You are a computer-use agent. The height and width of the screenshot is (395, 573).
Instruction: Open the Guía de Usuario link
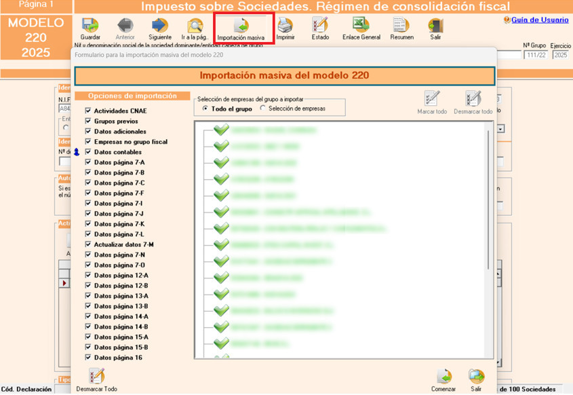540,20
